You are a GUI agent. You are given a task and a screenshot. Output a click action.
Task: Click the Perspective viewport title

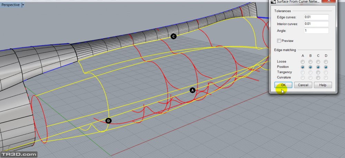point(10,5)
